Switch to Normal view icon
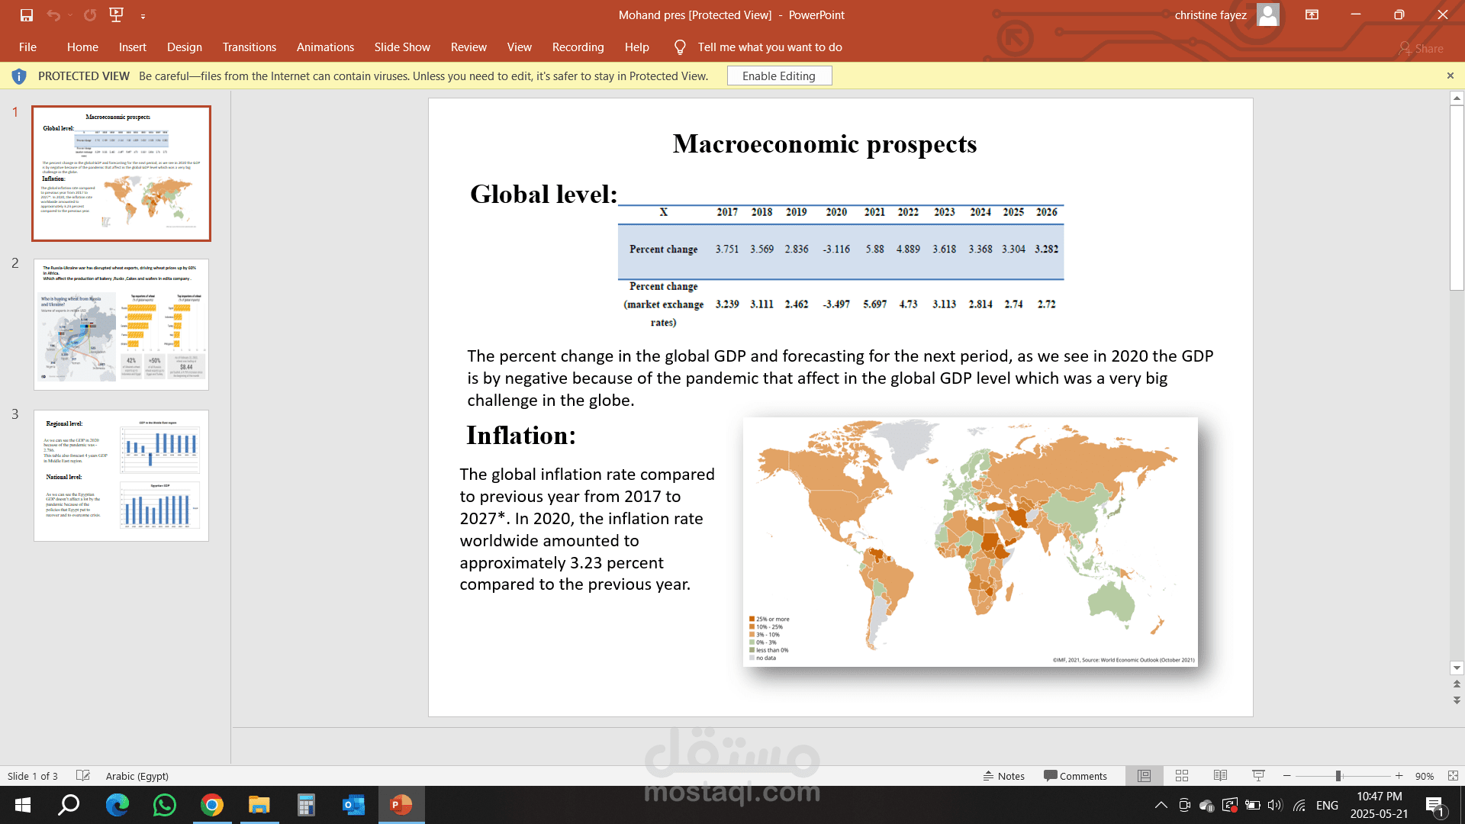Screen dimensions: 1465x824 pyautogui.click(x=1144, y=776)
